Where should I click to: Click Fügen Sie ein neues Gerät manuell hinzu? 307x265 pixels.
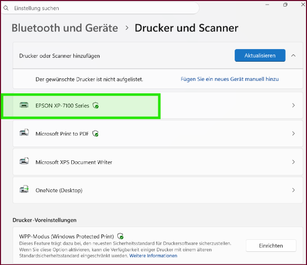[x=230, y=79]
